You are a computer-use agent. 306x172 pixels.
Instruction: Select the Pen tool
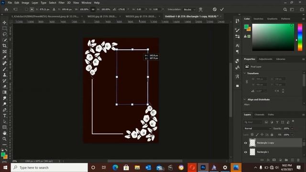coord(4,110)
